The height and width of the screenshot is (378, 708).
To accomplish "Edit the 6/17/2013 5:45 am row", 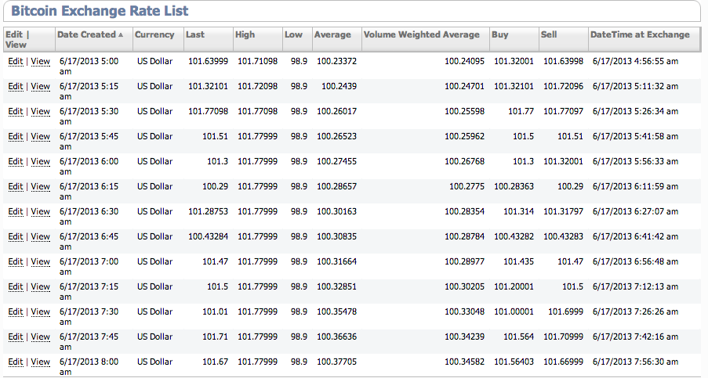I will click(16, 136).
